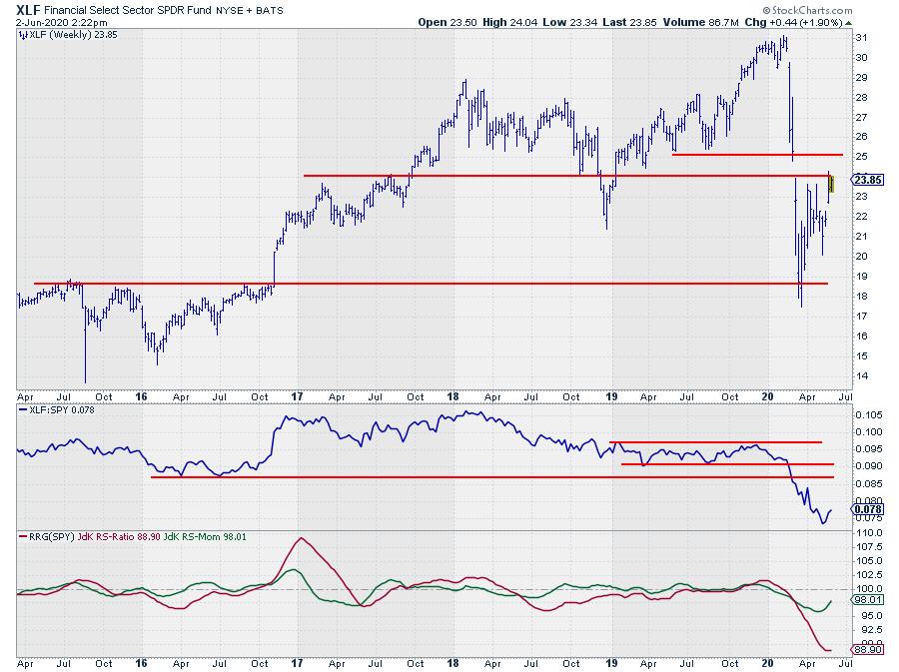The height and width of the screenshot is (672, 899).
Task: Click the boxed 0.078 ratio value tag
Action: pos(868,509)
